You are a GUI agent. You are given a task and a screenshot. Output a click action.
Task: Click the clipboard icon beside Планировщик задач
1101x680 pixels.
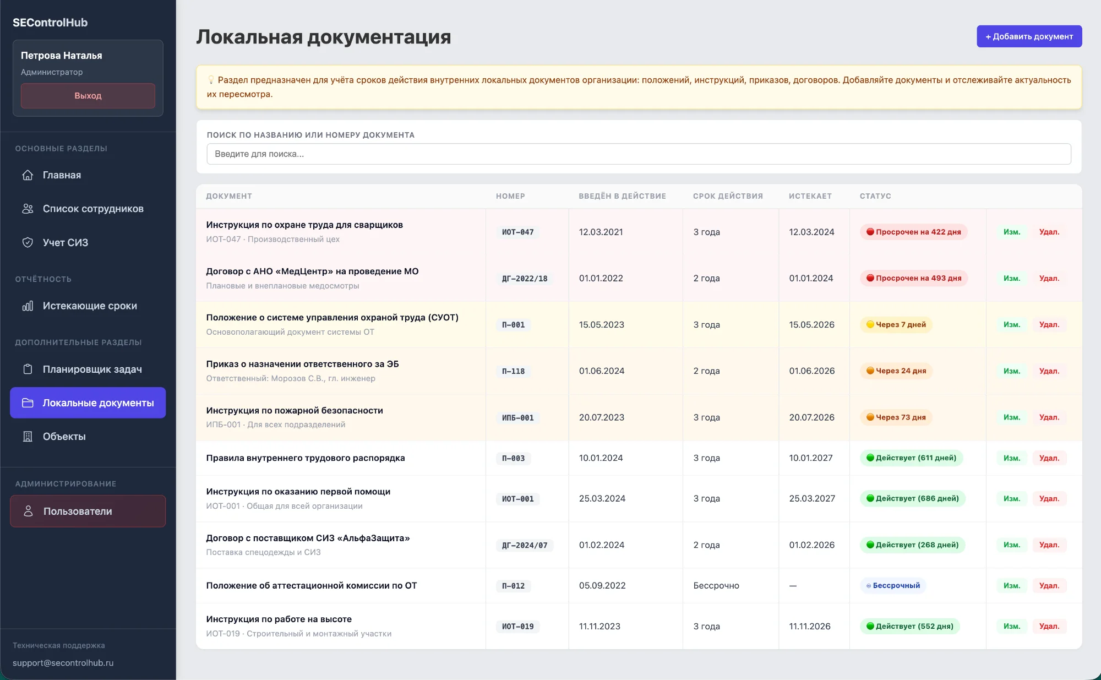(x=28, y=369)
